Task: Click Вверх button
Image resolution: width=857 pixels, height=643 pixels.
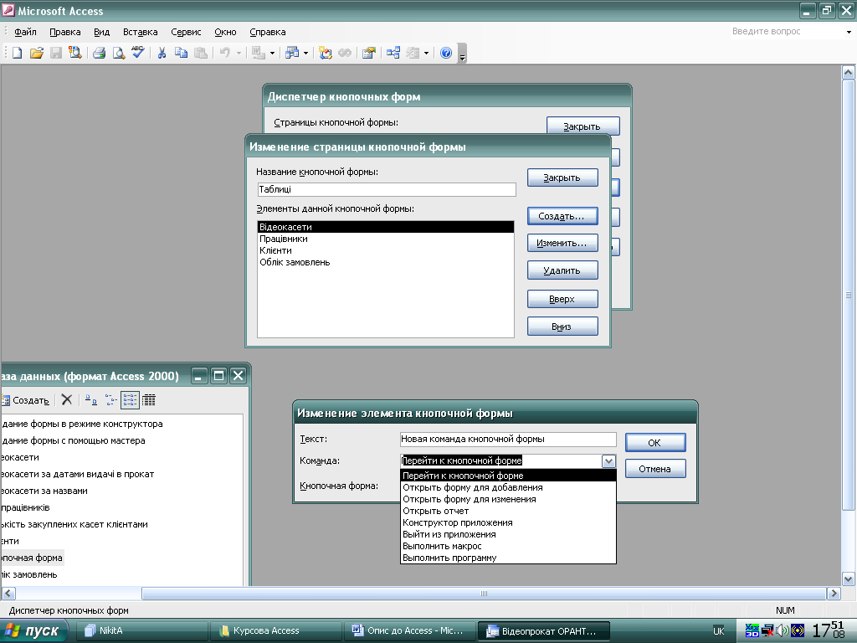Action: pyautogui.click(x=562, y=299)
